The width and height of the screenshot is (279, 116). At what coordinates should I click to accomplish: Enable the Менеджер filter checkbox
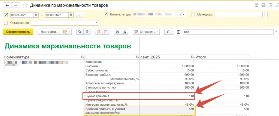[x=193, y=14]
